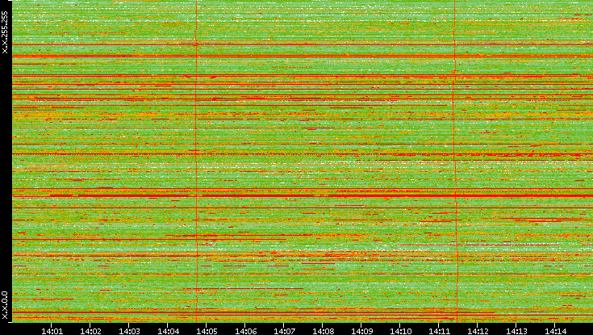Click the 14:05 time axis label
The height and width of the screenshot is (335, 593).
pos(207,330)
